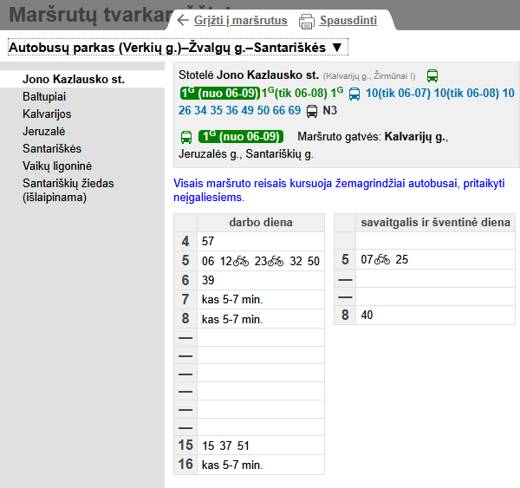Click the green bus icon after stop name
The image size is (520, 488).
(432, 76)
